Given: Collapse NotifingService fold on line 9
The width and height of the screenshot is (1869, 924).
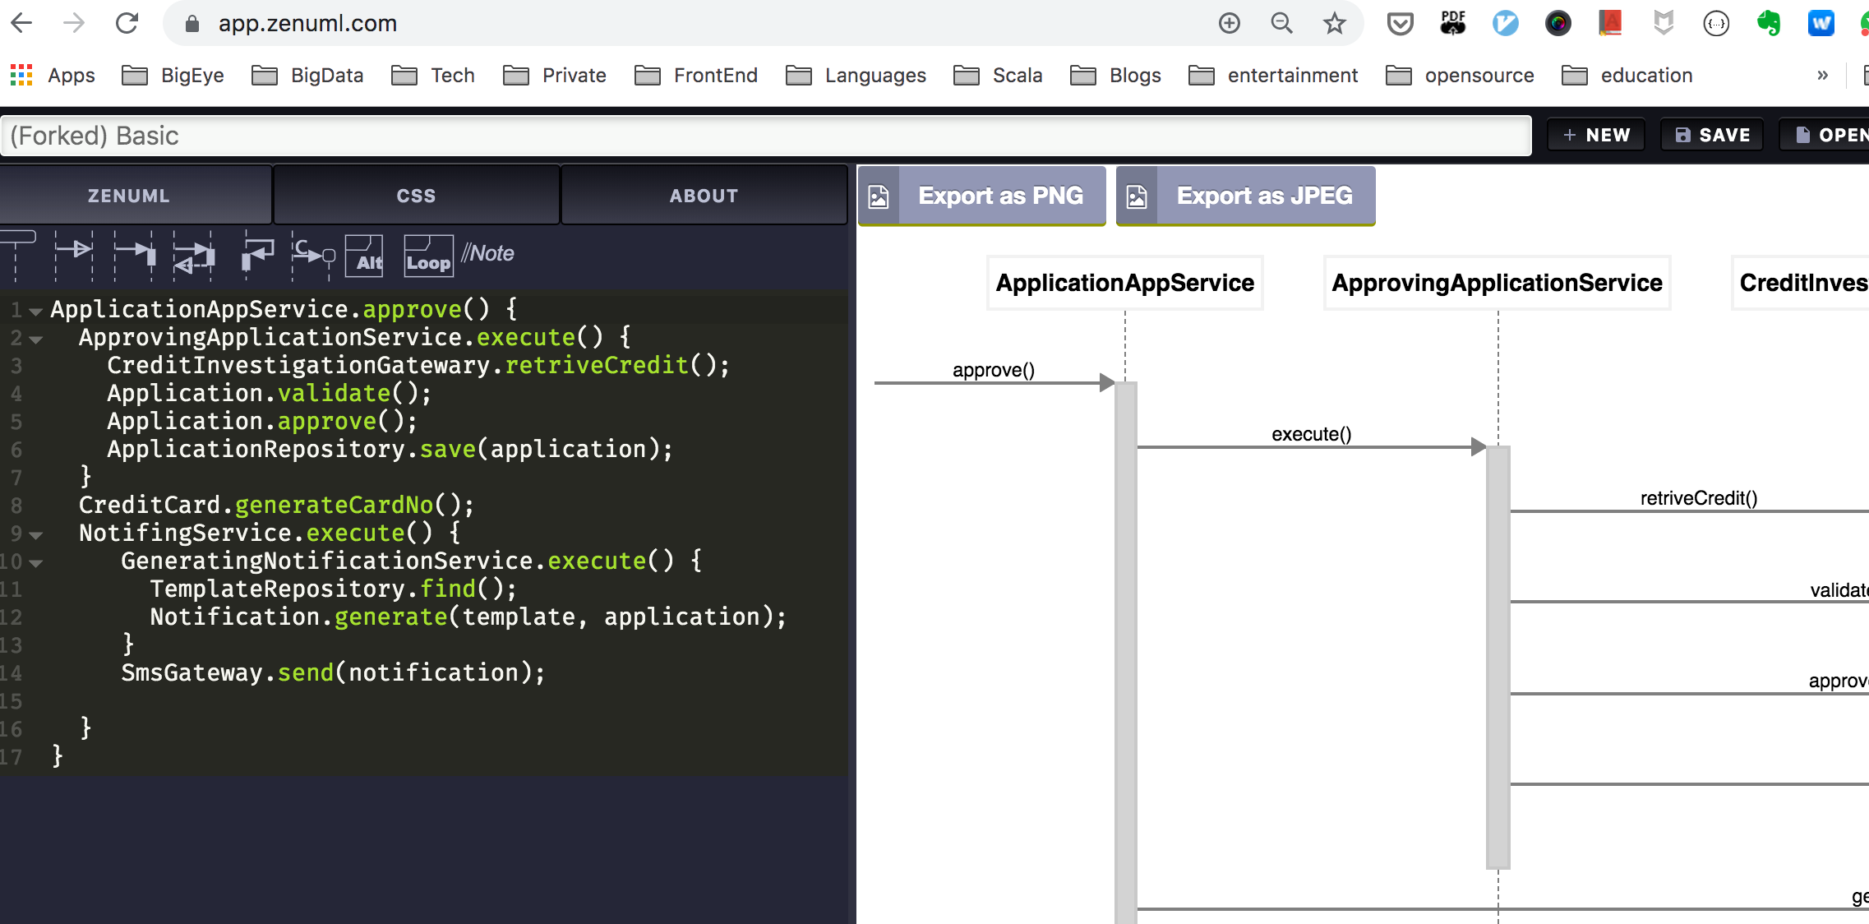Looking at the screenshot, I should coord(35,535).
